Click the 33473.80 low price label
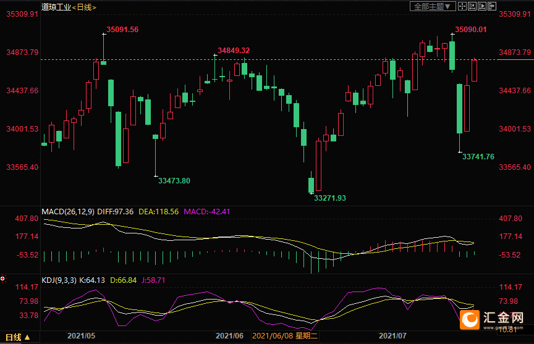The width and height of the screenshot is (534, 344). point(174,181)
